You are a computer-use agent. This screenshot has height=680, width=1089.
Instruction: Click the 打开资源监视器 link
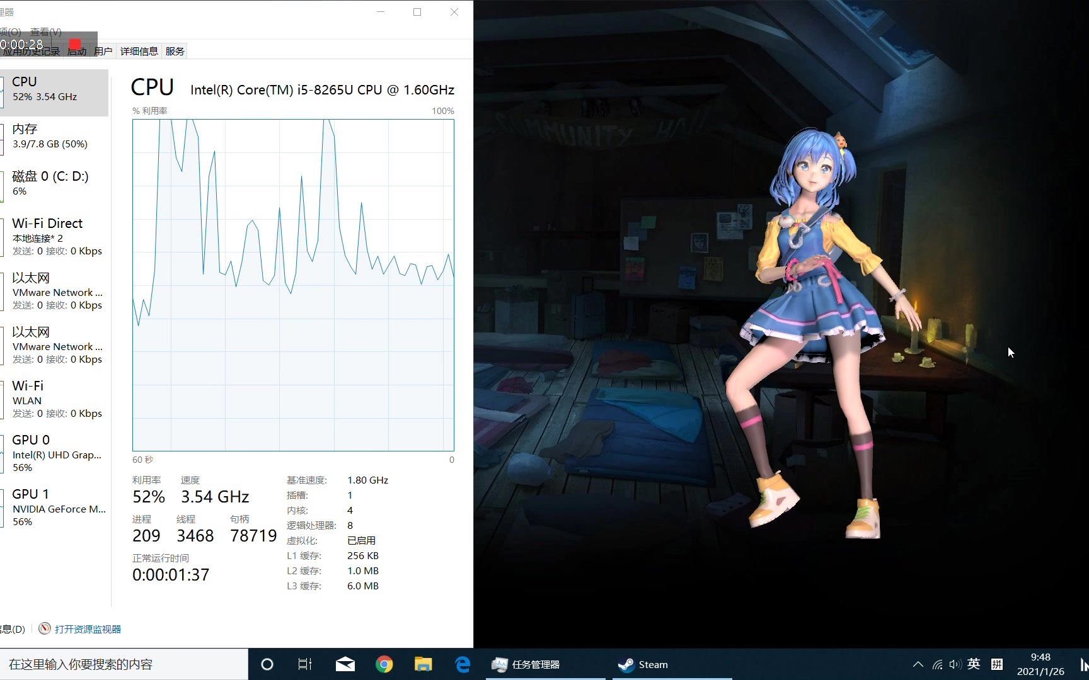coord(88,629)
